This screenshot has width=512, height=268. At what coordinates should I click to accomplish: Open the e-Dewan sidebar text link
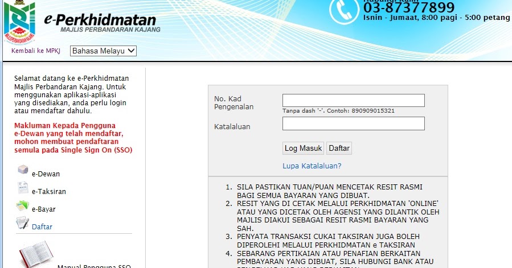click(46, 174)
